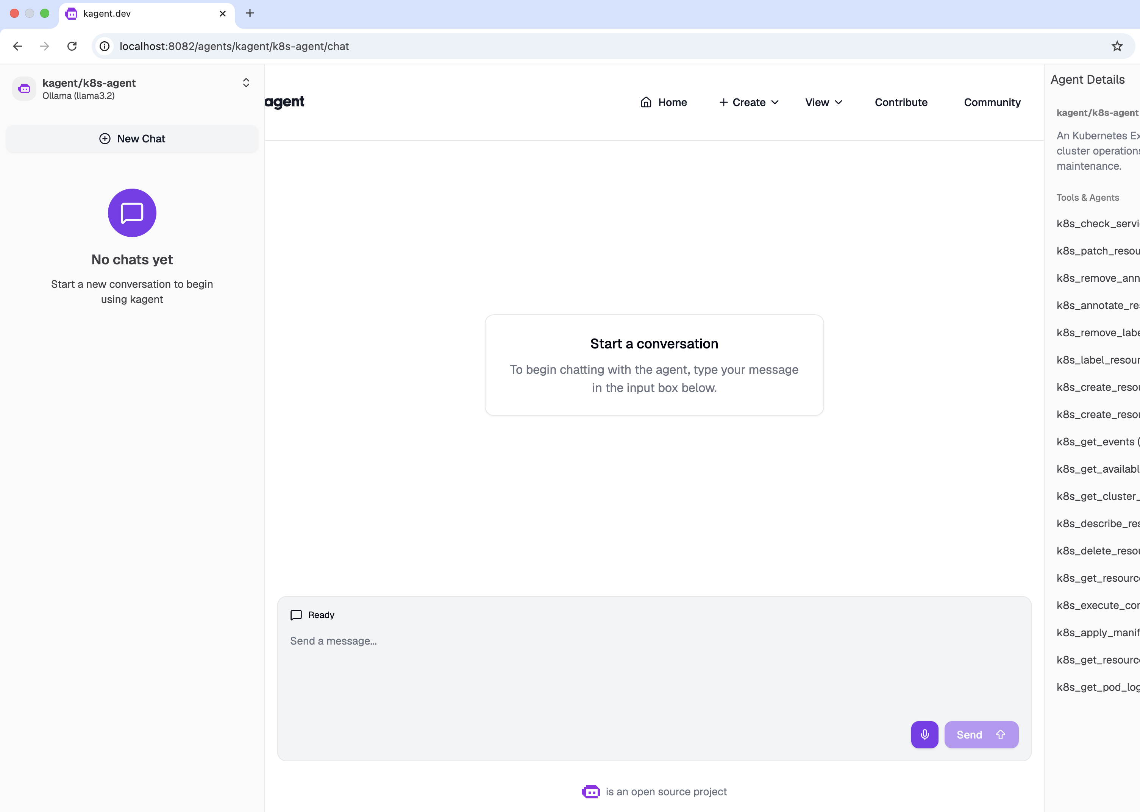
Task: Select k8s_get_available tool entry
Action: (x=1098, y=469)
